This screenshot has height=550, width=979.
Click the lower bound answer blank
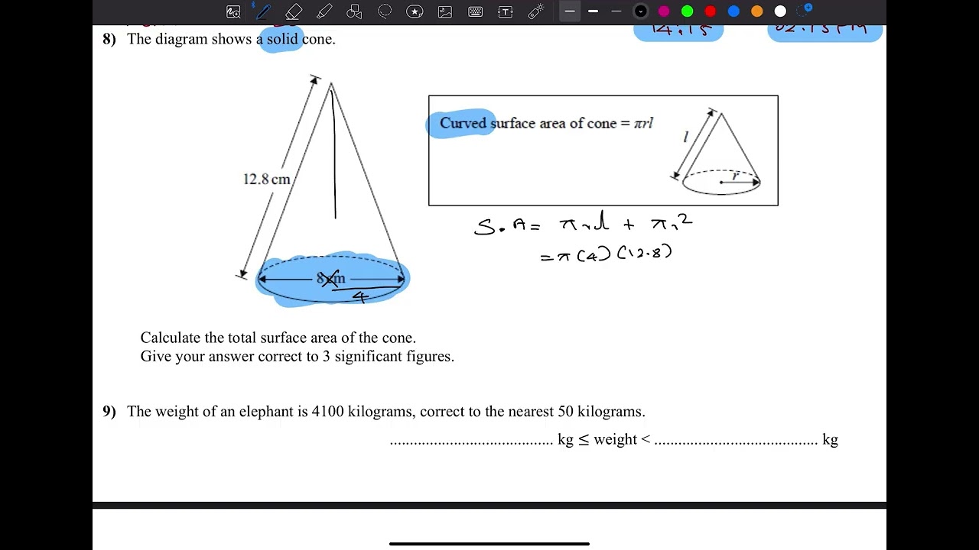tap(471, 442)
